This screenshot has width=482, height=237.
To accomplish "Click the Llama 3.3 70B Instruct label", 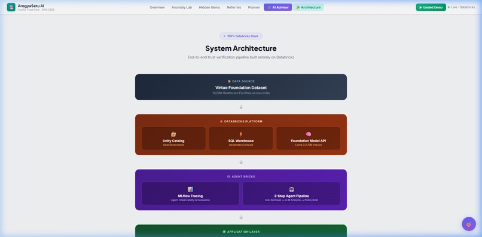I will pos(309,145).
